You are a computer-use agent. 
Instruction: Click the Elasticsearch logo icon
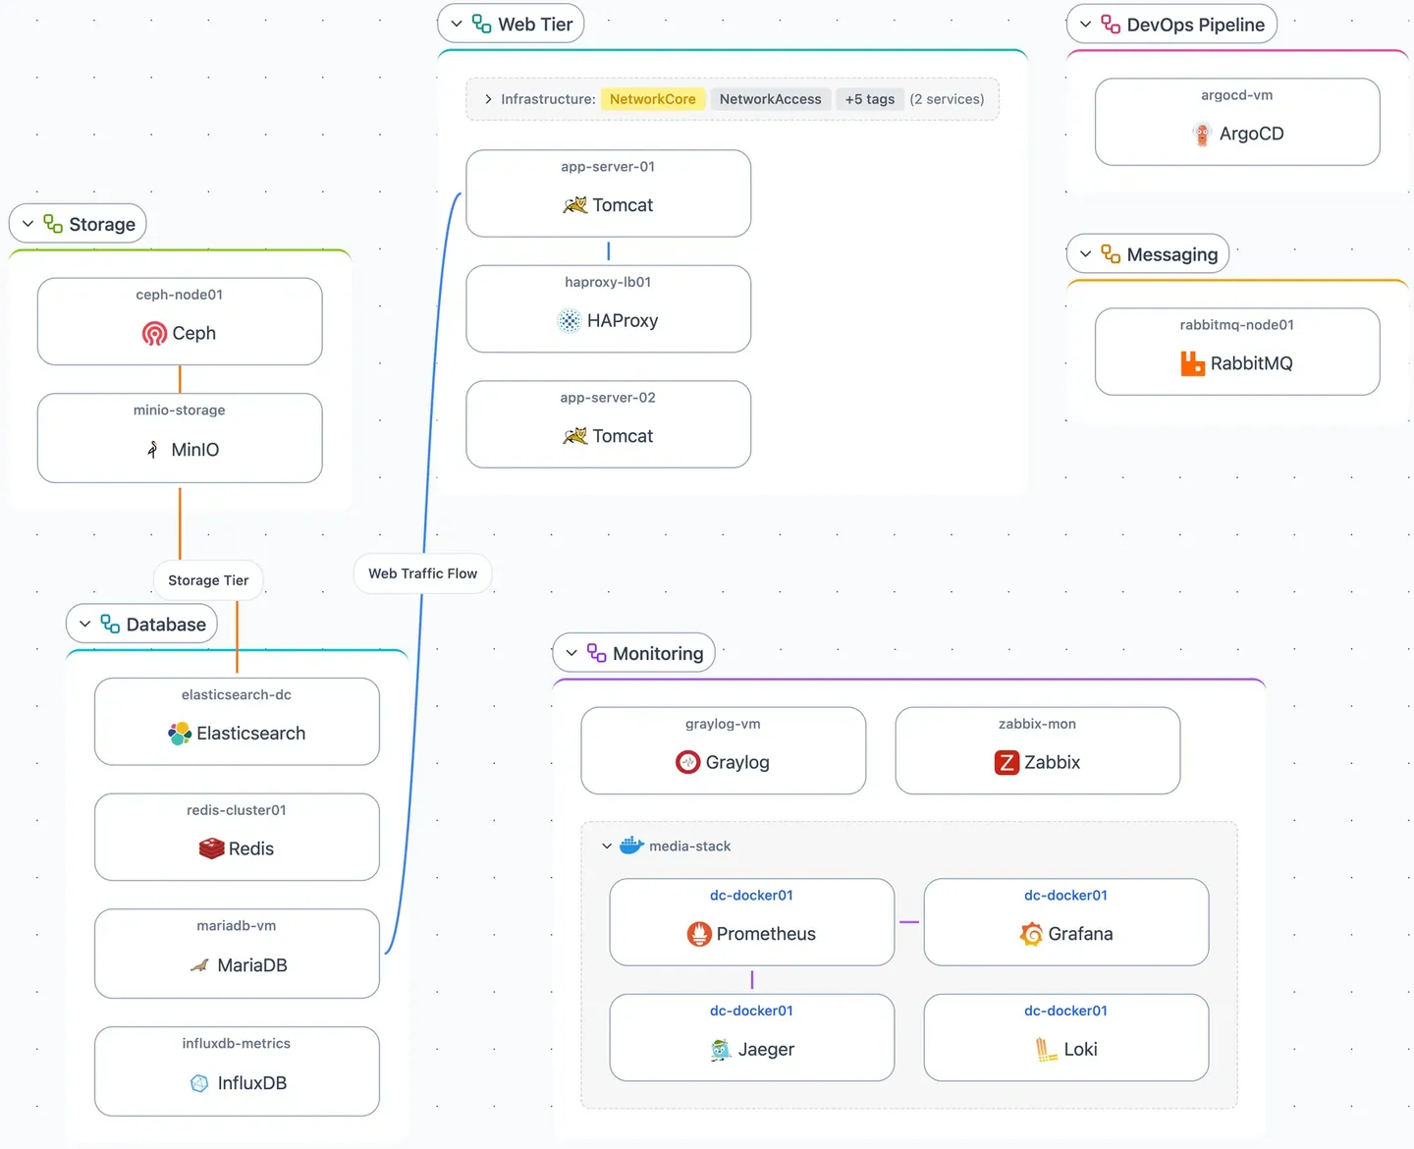click(x=180, y=734)
